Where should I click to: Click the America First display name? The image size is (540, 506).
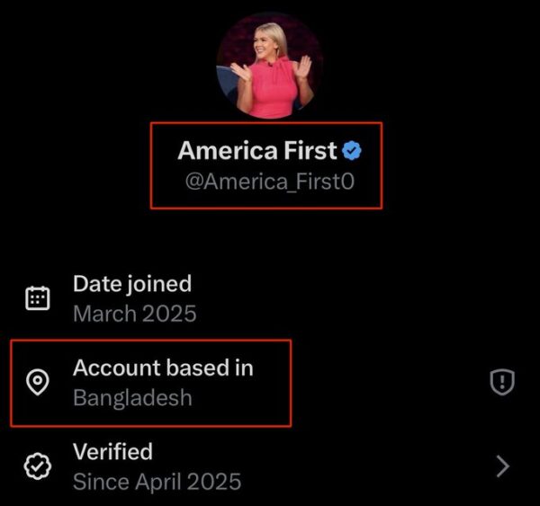pyautogui.click(x=257, y=150)
